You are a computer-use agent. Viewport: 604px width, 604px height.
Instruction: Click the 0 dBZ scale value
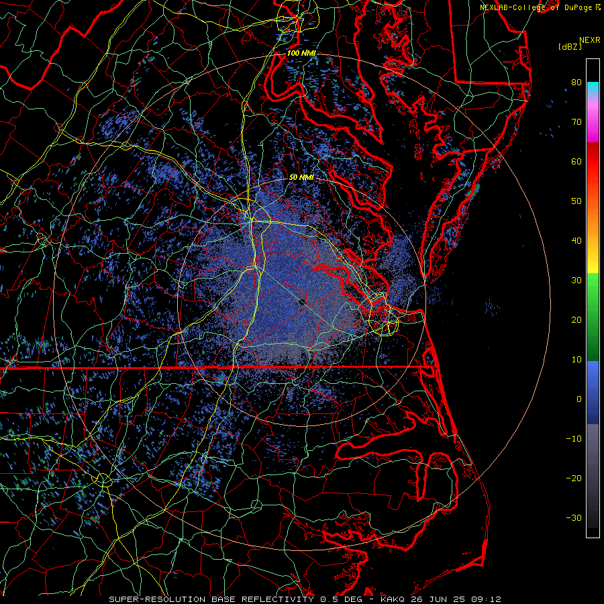click(x=579, y=399)
